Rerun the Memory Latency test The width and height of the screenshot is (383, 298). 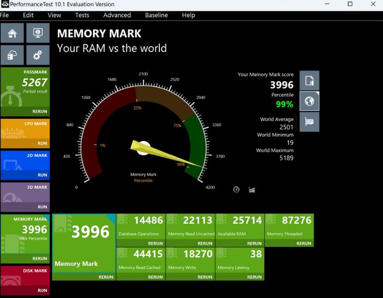pyautogui.click(x=254, y=277)
